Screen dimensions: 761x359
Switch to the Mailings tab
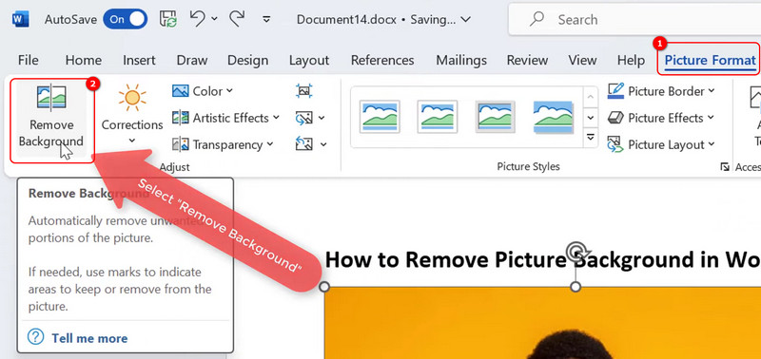point(461,60)
